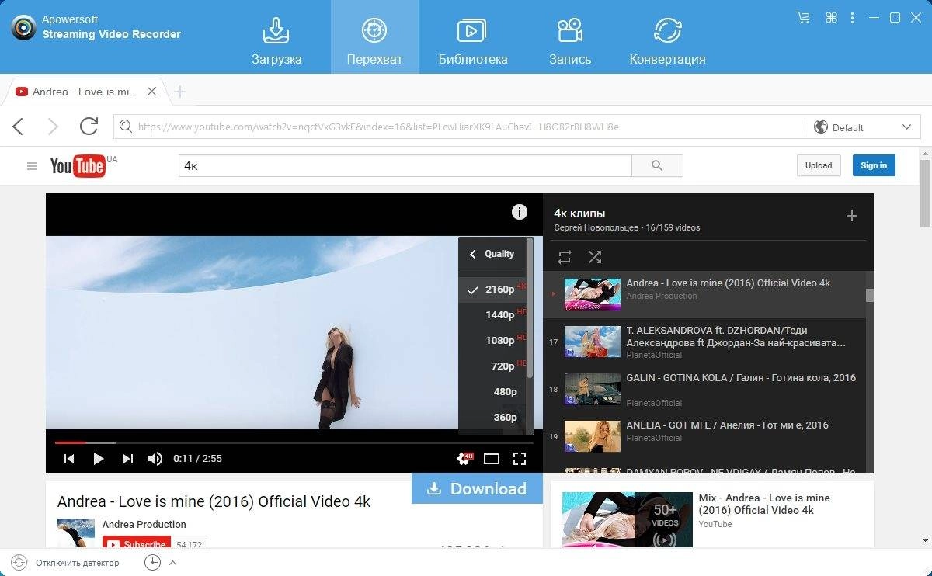Reload the current page
Viewport: 932px width, 576px height.
click(x=89, y=126)
